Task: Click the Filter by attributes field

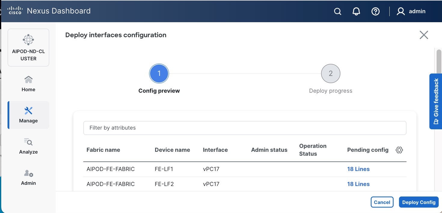Action: pos(244,128)
